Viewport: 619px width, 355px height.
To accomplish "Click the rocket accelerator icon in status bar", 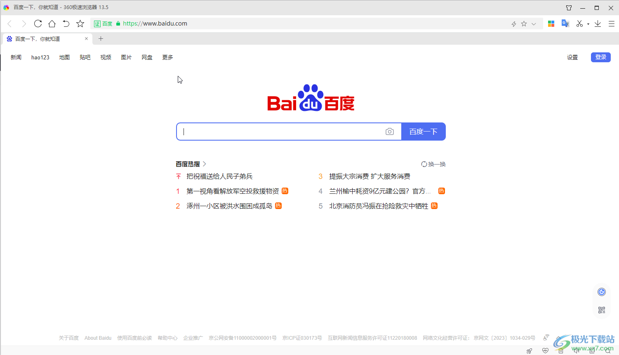I will click(529, 351).
